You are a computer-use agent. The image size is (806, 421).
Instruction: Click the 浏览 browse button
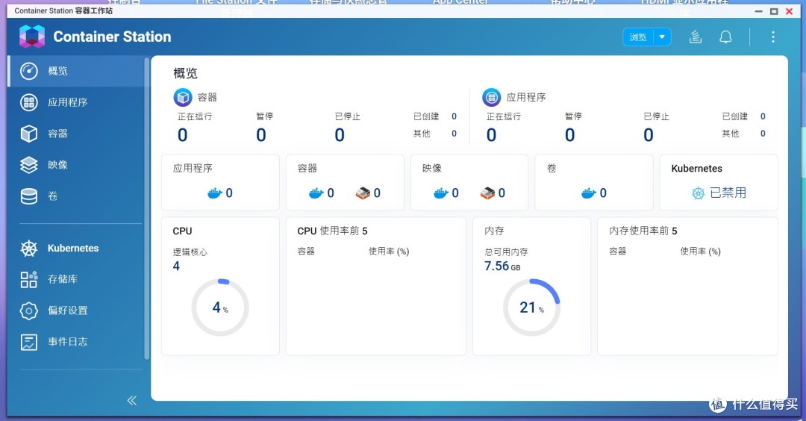coord(638,37)
